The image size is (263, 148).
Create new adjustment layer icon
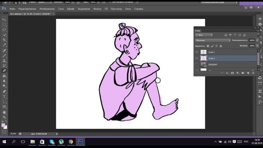238,73
